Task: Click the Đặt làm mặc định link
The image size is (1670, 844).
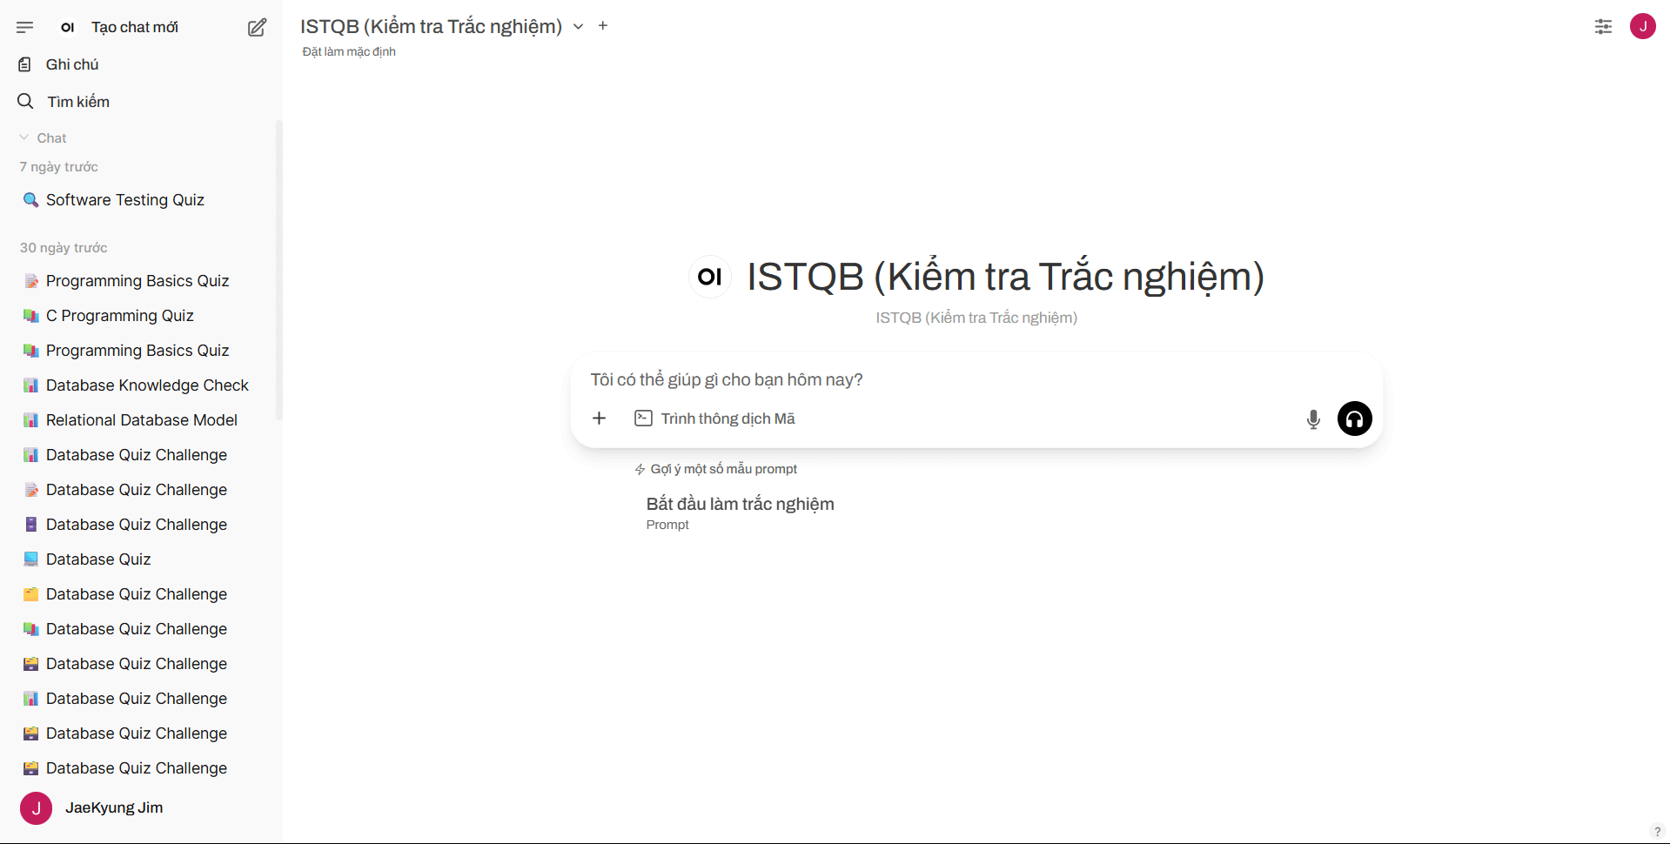Action: [348, 51]
